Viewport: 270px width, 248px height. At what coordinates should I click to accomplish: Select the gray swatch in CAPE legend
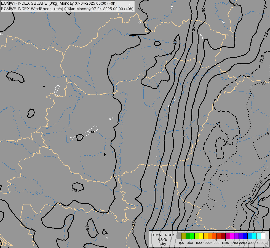point(179,236)
